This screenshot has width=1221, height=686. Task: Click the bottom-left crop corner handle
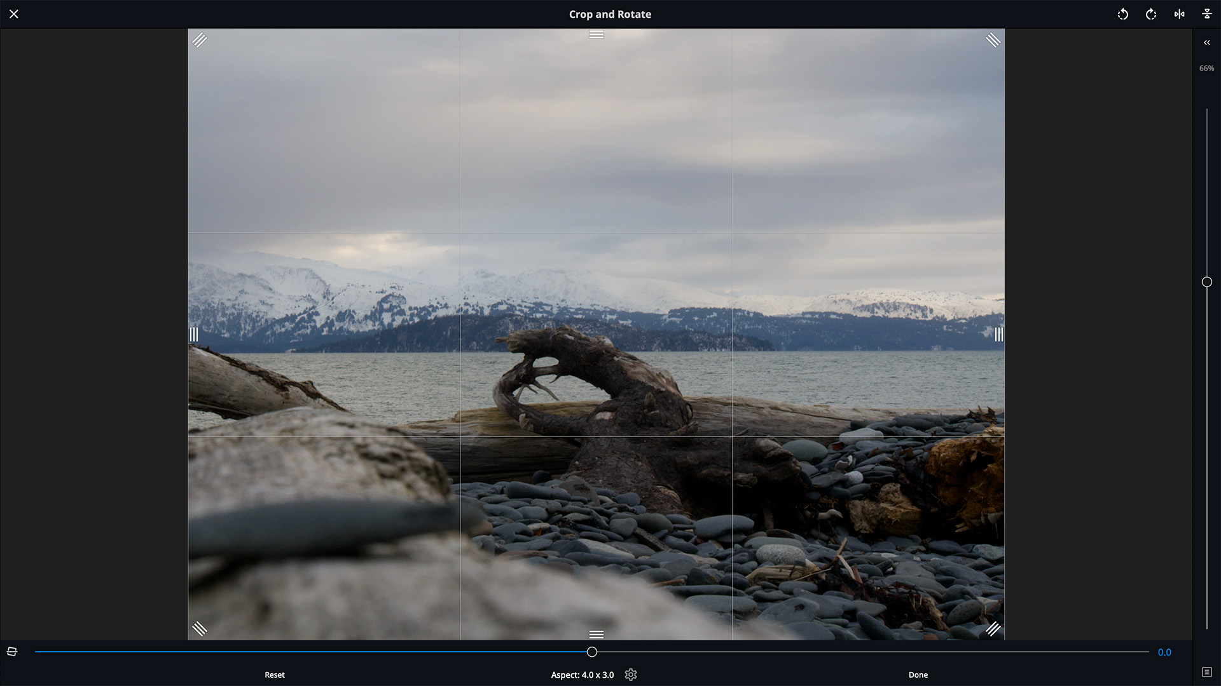click(x=200, y=629)
